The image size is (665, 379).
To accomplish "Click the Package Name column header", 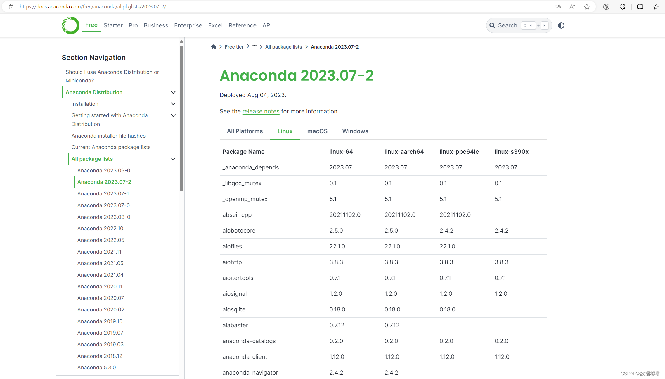I will point(243,152).
